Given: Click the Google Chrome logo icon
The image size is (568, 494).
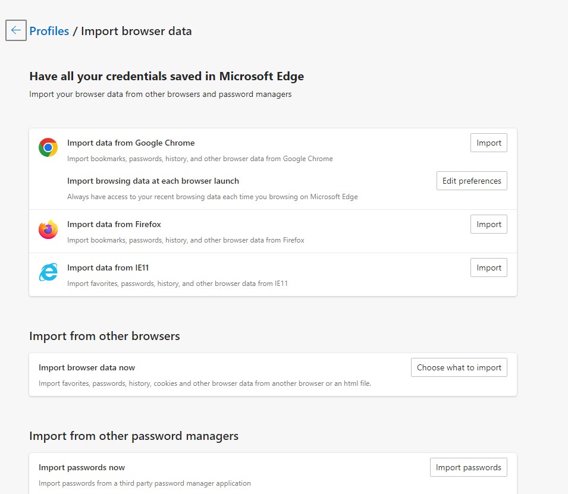Looking at the screenshot, I should [x=48, y=147].
